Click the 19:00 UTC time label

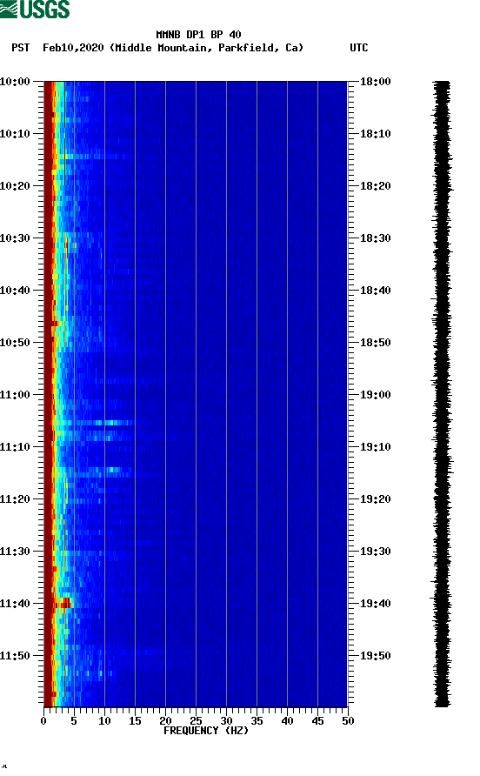pos(375,395)
